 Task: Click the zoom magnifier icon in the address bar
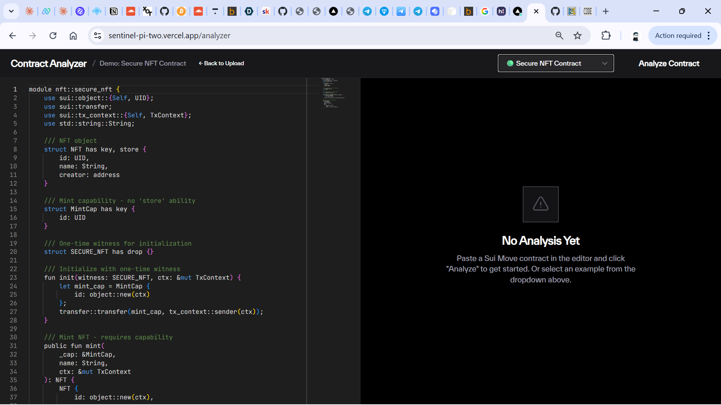coord(559,36)
